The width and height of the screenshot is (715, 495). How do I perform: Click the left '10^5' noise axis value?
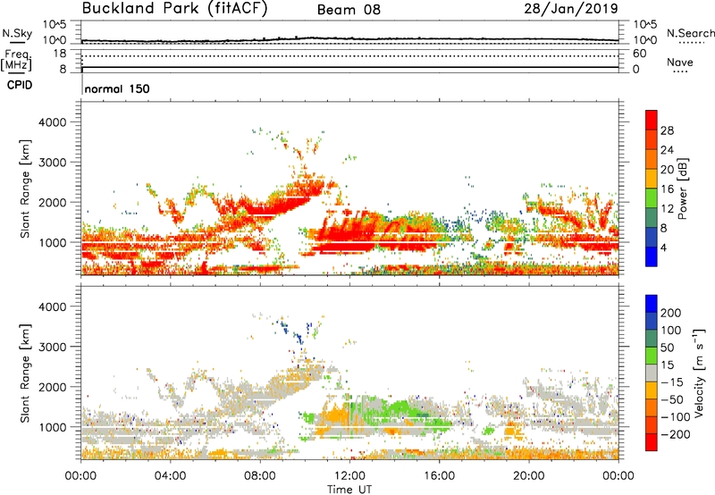(55, 24)
